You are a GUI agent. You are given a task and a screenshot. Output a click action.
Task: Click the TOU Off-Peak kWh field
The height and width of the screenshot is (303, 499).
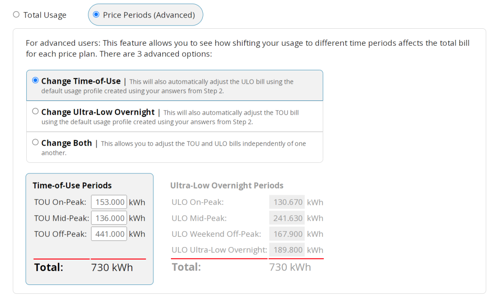[x=109, y=234]
